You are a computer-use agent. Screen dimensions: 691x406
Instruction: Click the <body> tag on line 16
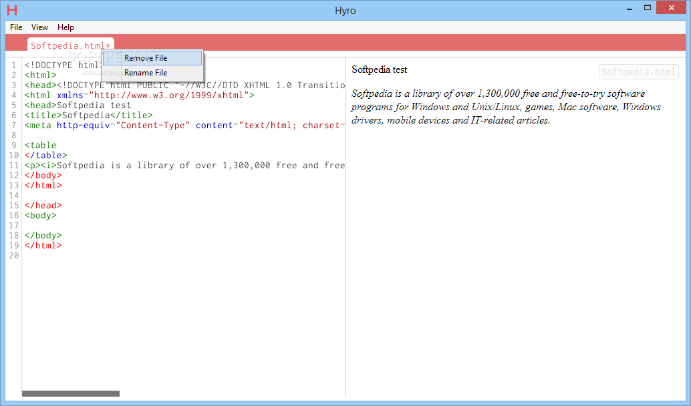(41, 216)
